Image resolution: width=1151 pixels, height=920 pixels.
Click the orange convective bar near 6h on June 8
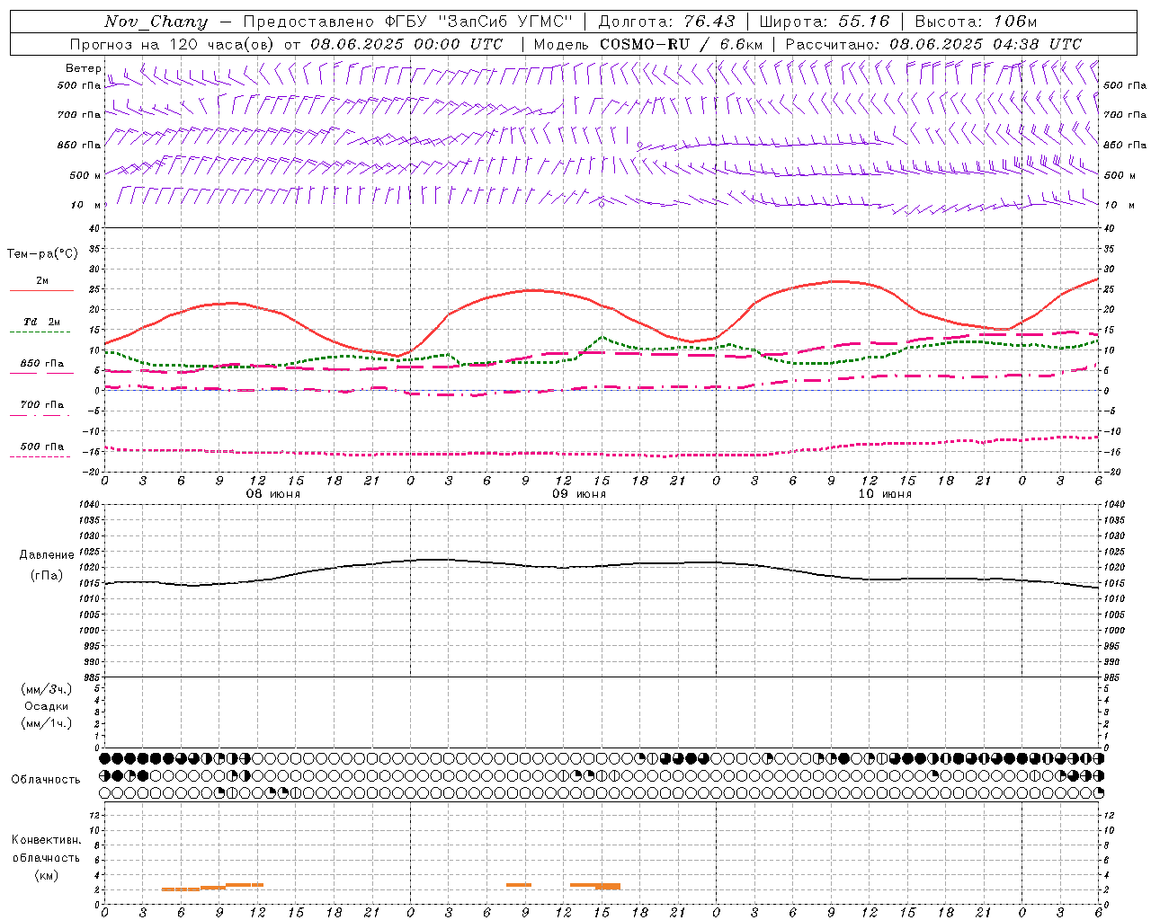tap(181, 889)
